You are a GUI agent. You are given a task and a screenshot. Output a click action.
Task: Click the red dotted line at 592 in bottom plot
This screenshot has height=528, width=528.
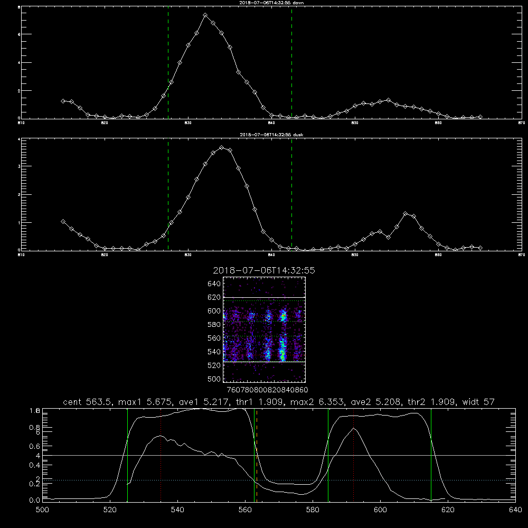[354, 455]
